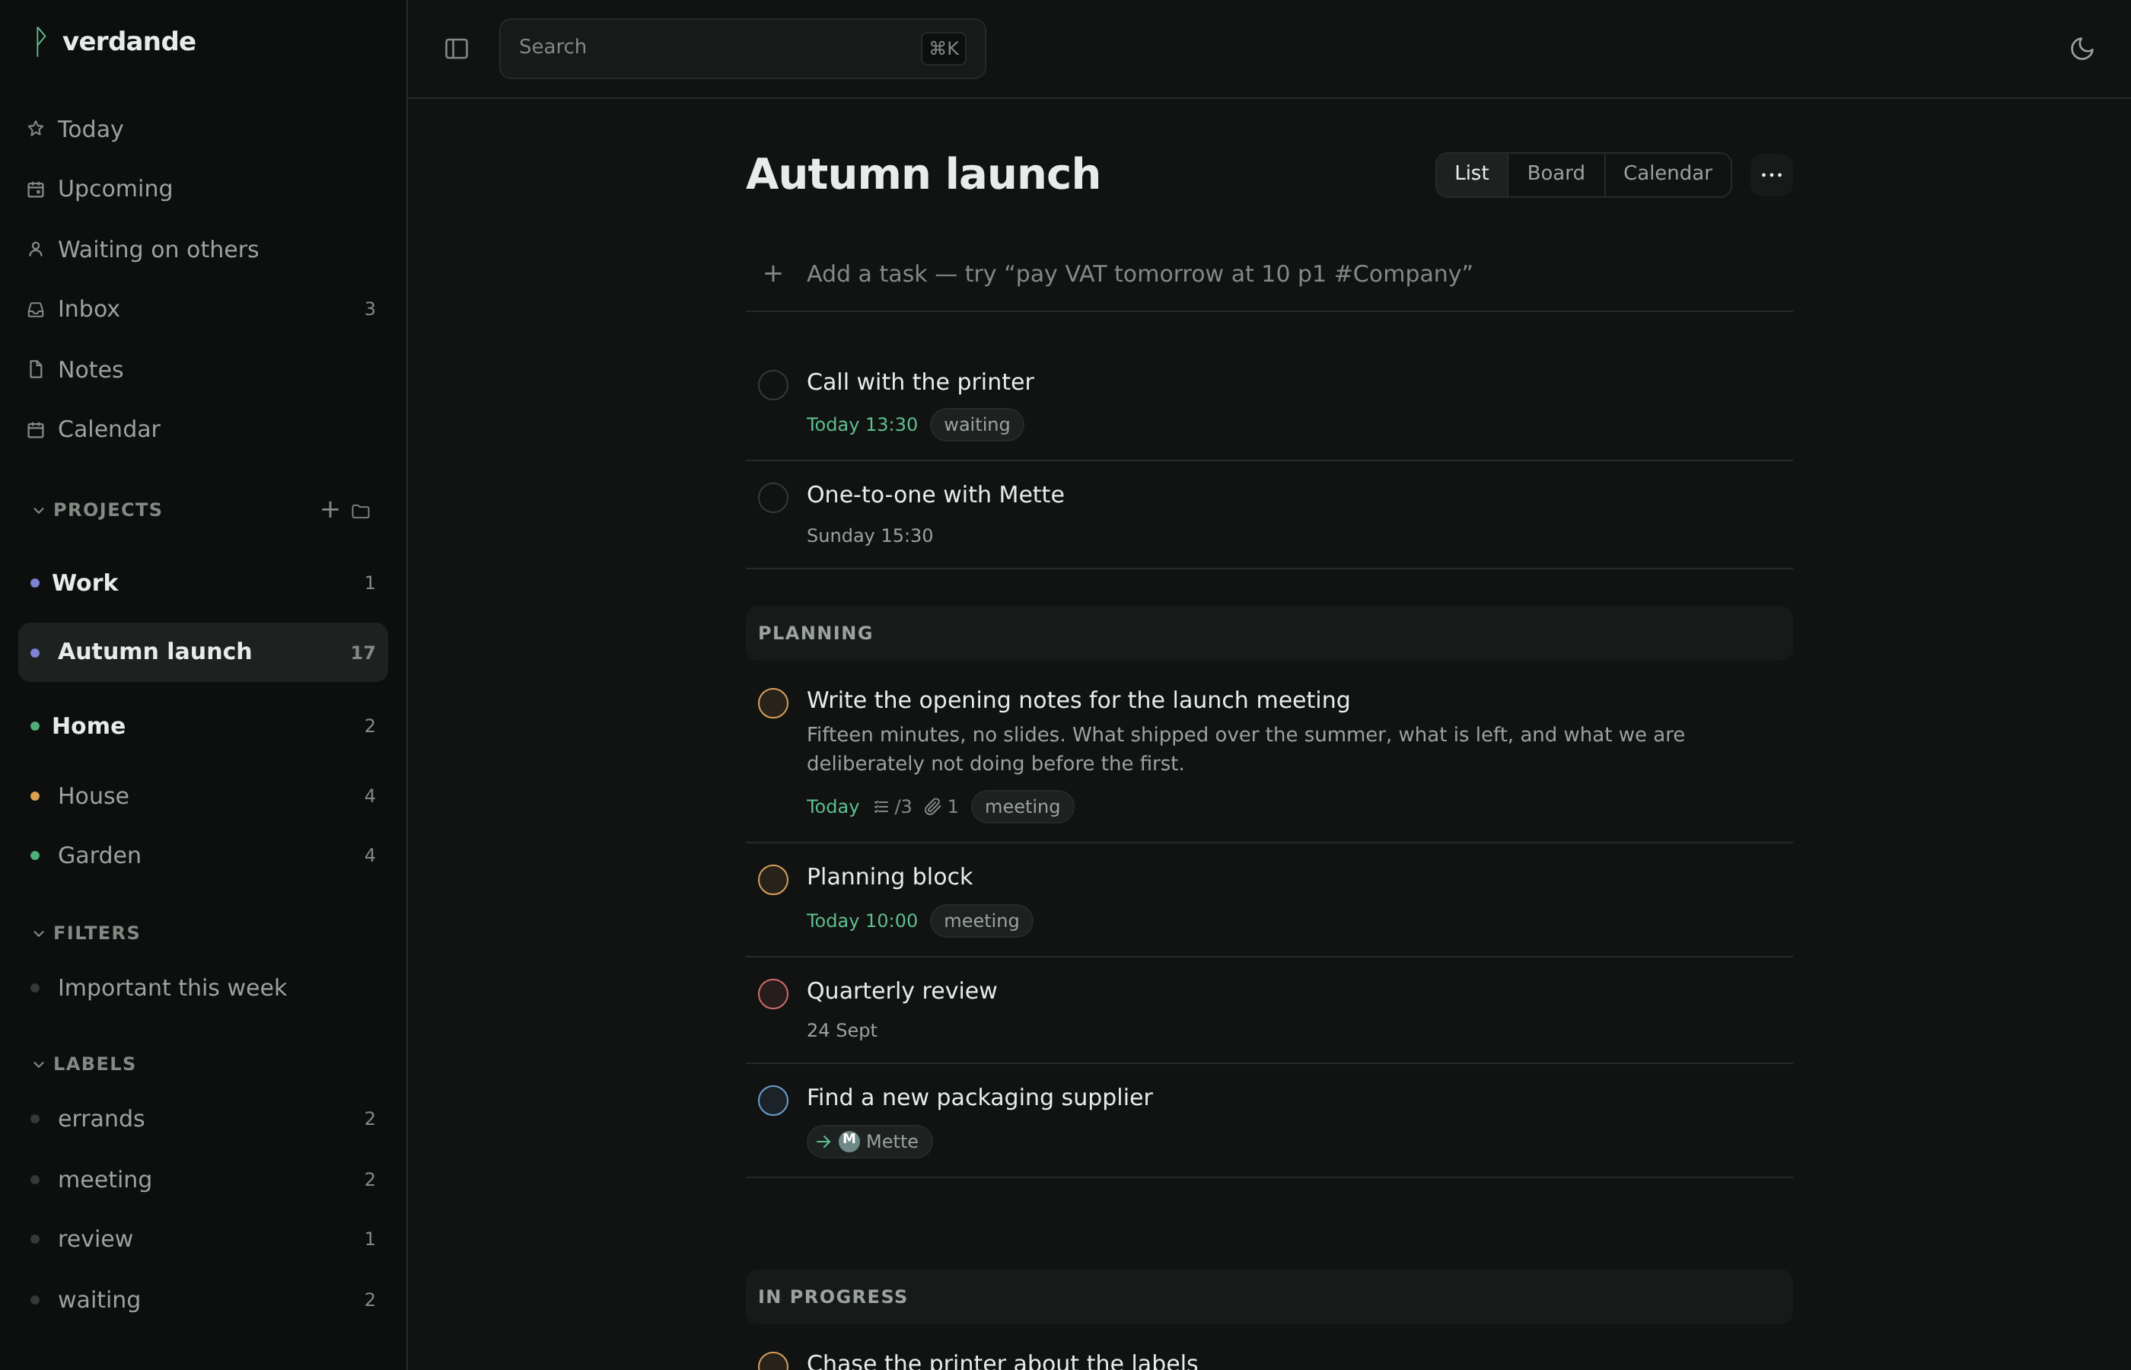Click the waiting tag on Call with the printer

[976, 425]
